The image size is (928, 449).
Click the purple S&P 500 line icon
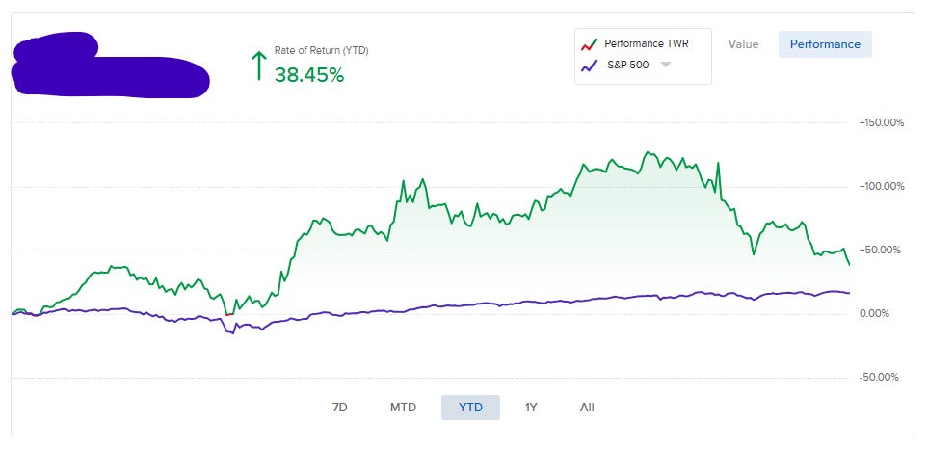pyautogui.click(x=587, y=66)
